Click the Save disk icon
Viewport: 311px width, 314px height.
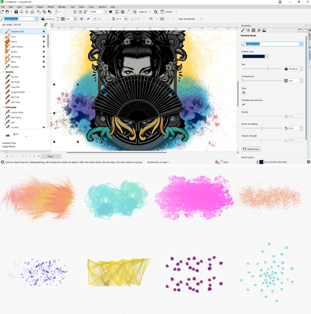pyautogui.click(x=16, y=12)
